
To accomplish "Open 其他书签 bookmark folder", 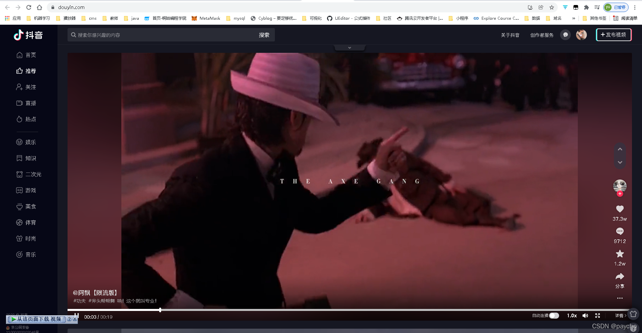I will tap(594, 18).
